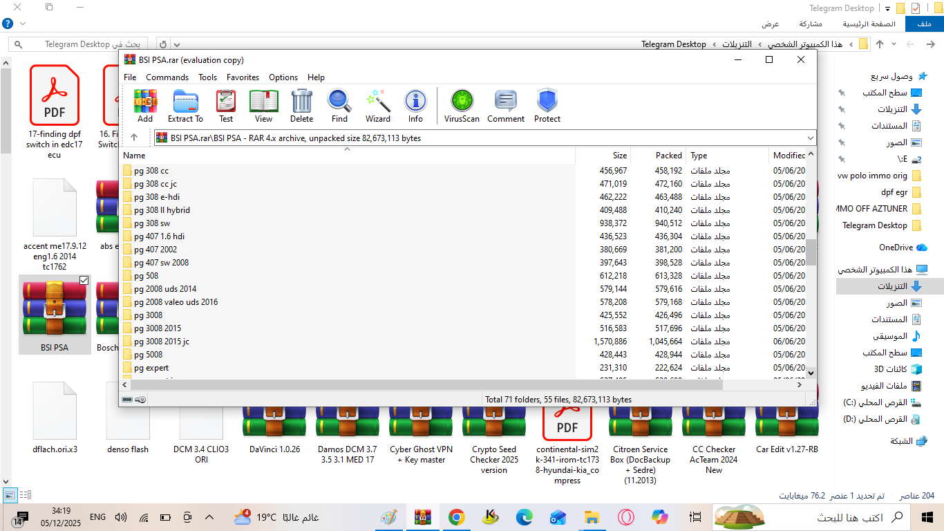Open the Options menu
Screen dimensions: 944x531
(x=283, y=77)
